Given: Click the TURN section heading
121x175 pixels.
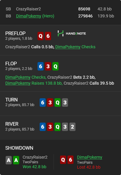Looking at the screenshot, I should pos(11,100).
